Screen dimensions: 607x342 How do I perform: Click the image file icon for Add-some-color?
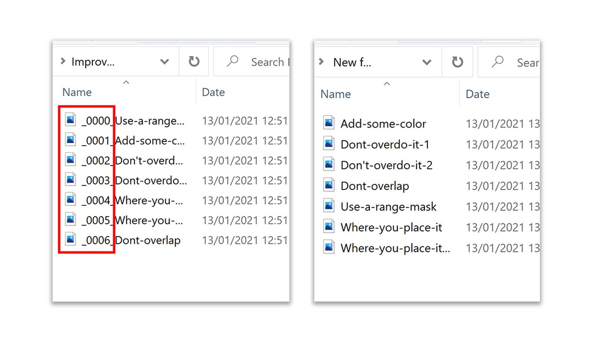coord(329,123)
